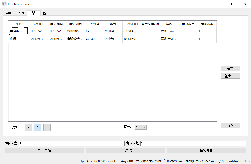Go to next page with right arrow
The image size is (251, 164).
pos(47,127)
